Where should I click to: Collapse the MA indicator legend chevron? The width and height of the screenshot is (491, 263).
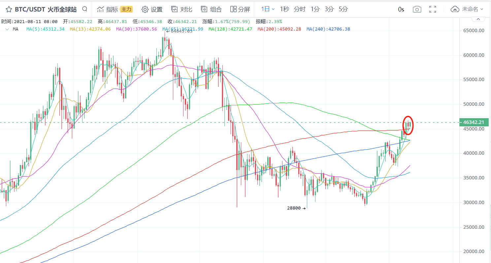click(7, 29)
